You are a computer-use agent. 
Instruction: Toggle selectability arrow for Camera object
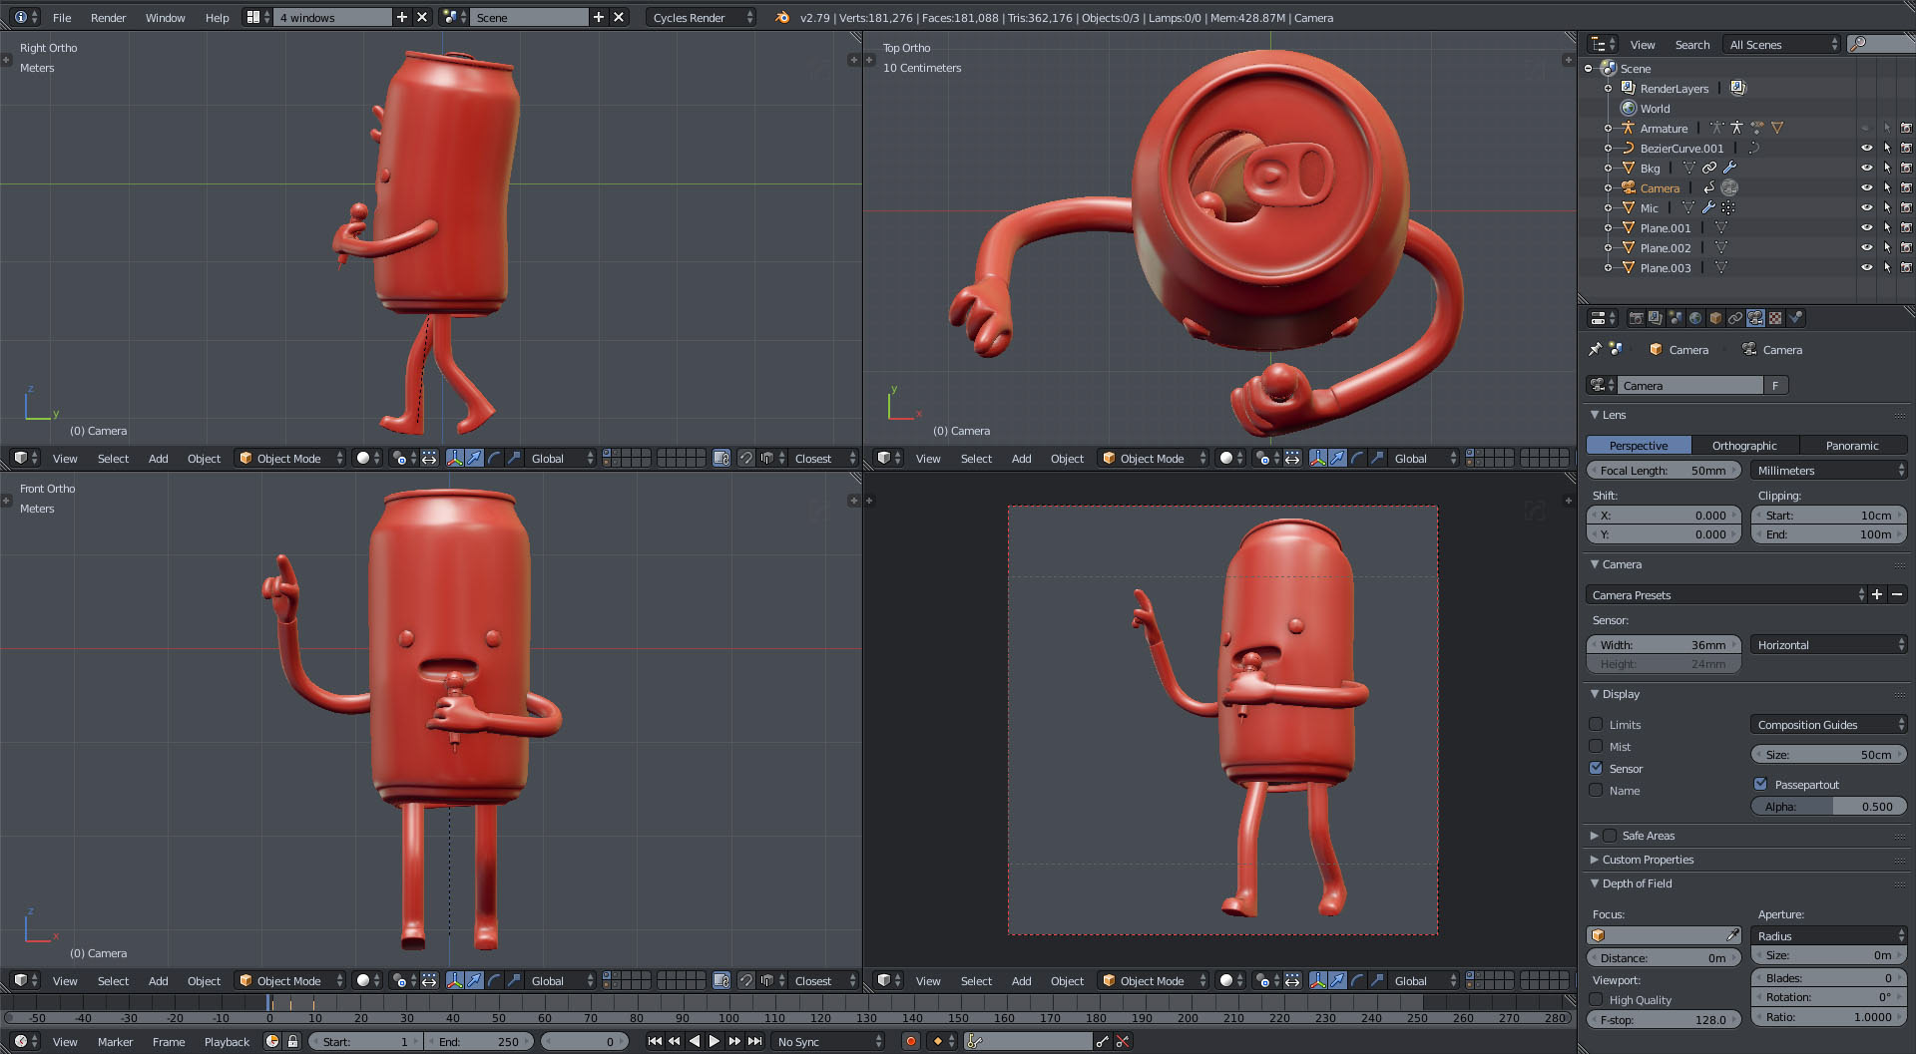click(x=1887, y=187)
